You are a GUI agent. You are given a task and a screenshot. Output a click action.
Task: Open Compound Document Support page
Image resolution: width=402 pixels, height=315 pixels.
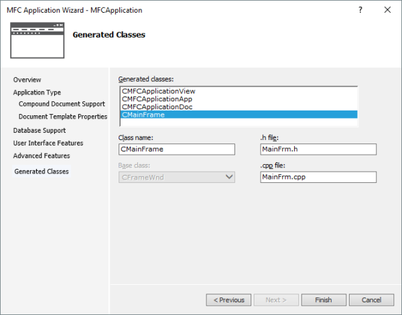62,104
